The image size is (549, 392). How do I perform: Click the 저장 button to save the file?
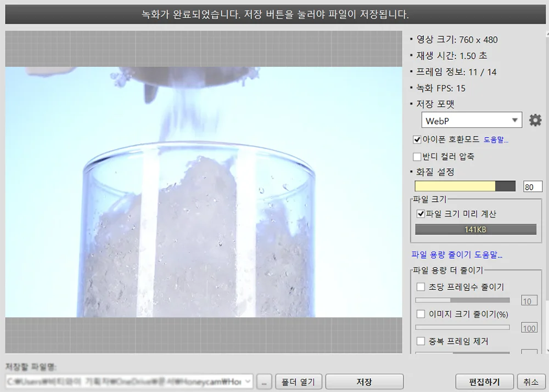click(365, 381)
